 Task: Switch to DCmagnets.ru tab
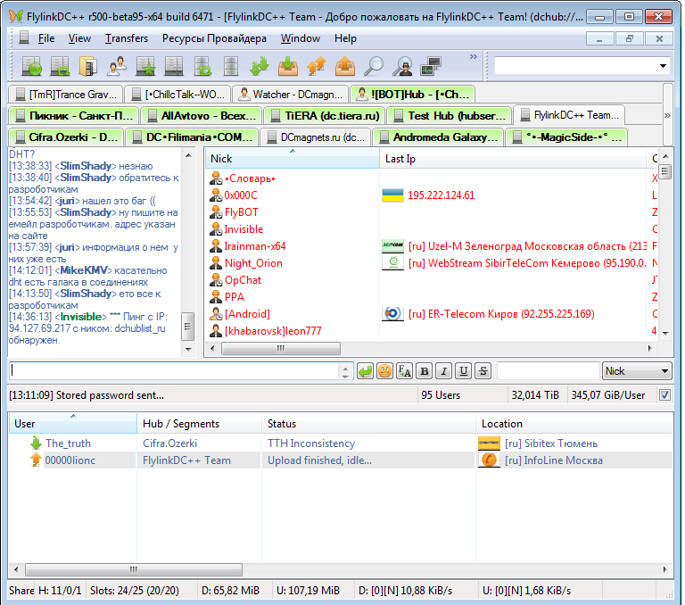[316, 137]
